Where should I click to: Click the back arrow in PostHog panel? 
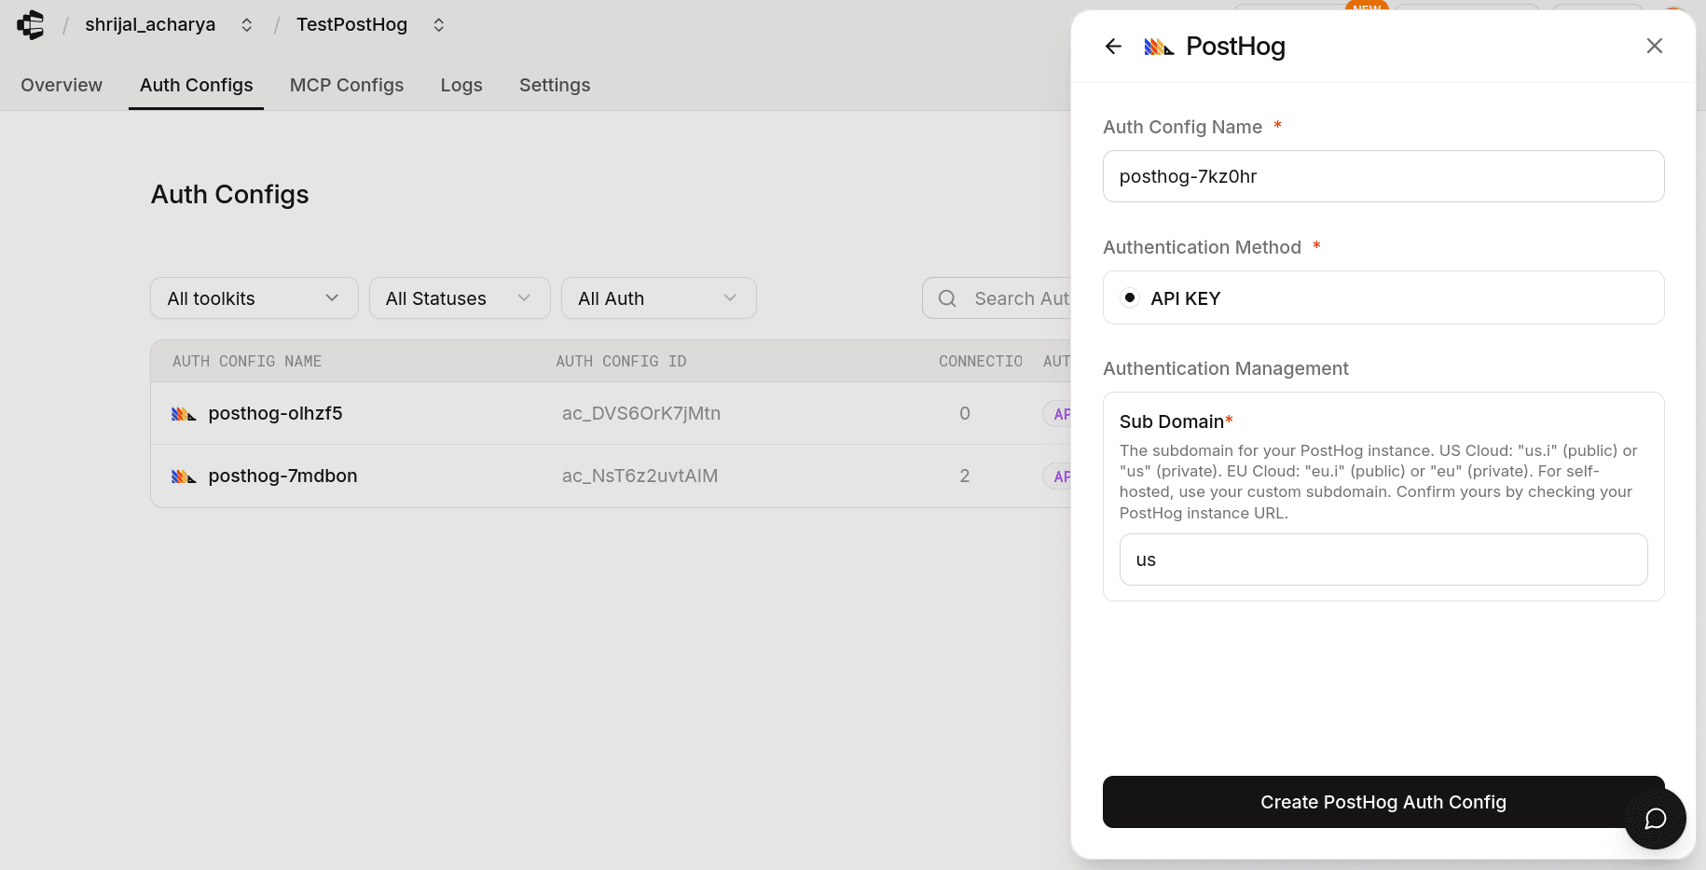(x=1113, y=47)
